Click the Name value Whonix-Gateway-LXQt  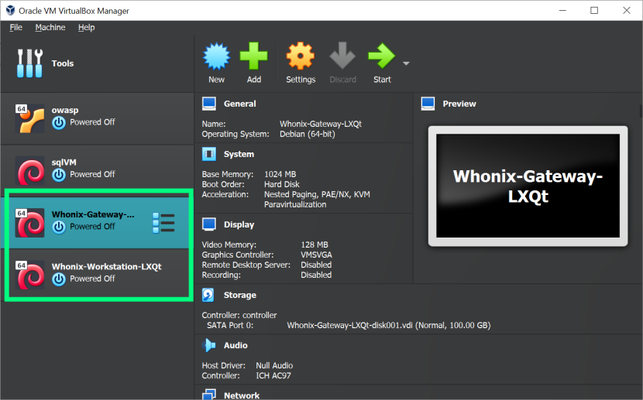321,124
